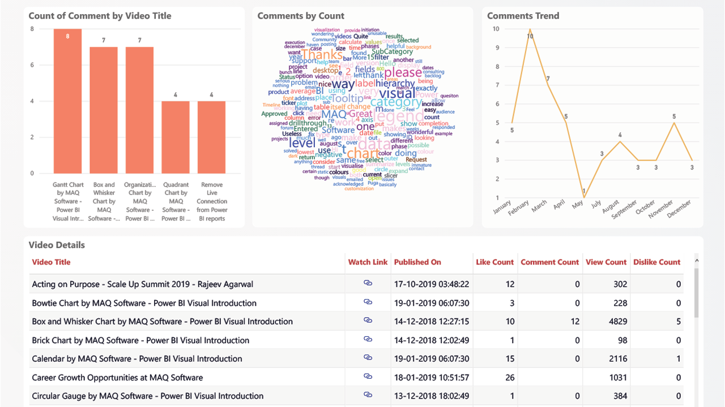
Task: Open watch link for Acting on Purpose video
Action: coord(368,283)
